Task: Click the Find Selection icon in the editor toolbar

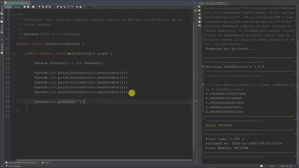Action: (x=39, y=7)
